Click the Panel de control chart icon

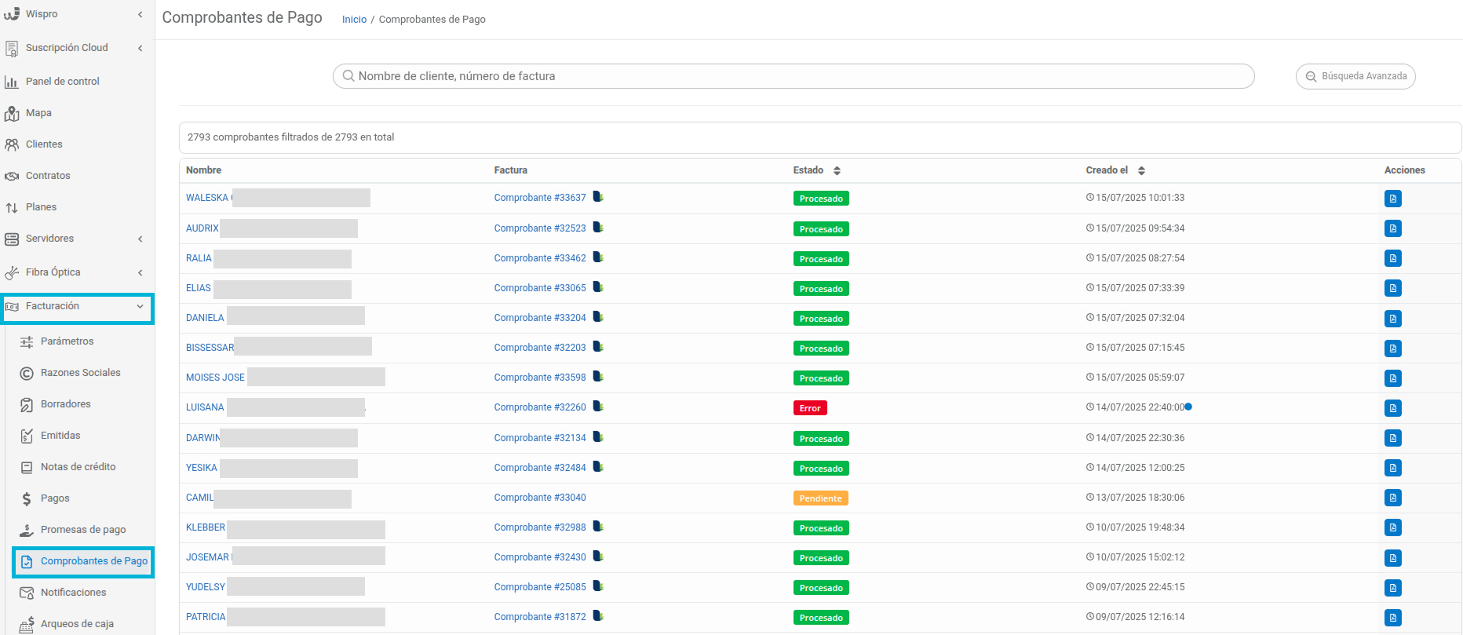click(12, 82)
